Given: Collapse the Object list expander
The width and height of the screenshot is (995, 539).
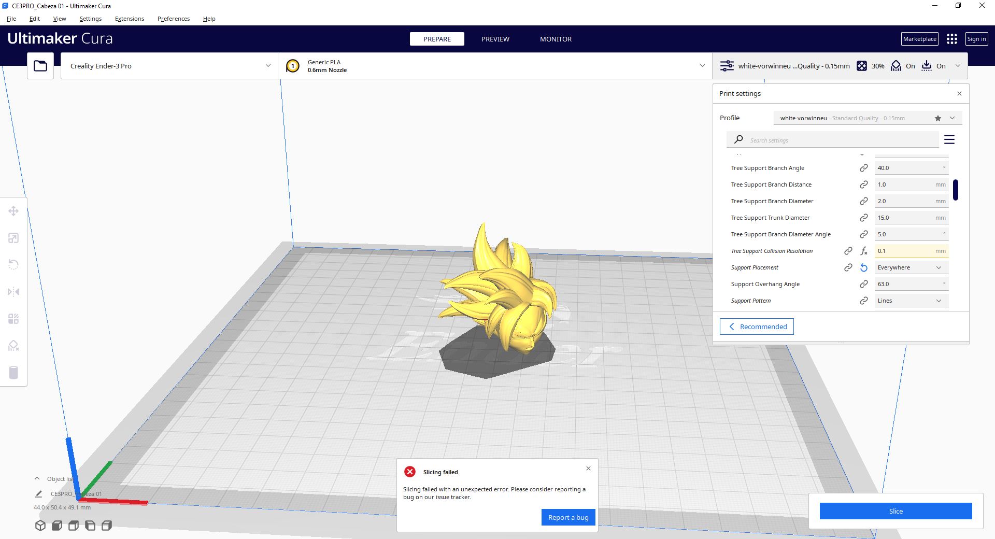Looking at the screenshot, I should coord(37,478).
